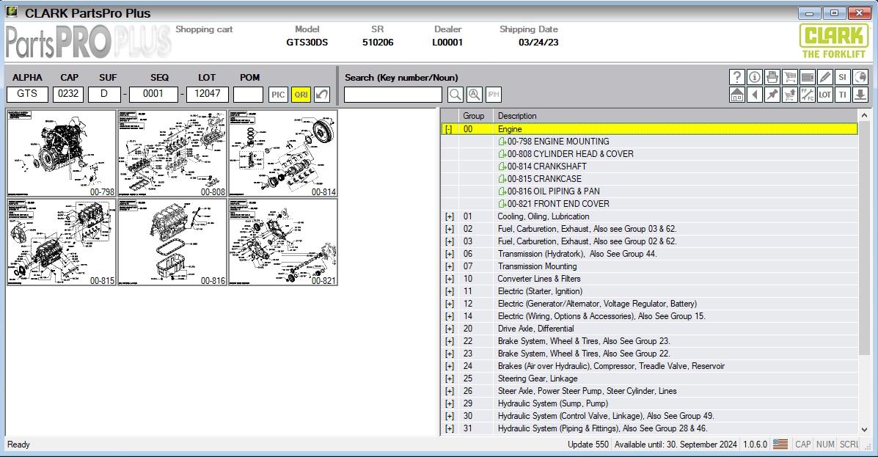Click the download arrow icon
This screenshot has height=457, width=878.
[860, 95]
